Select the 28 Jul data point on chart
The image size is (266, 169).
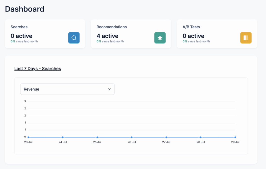(x=201, y=137)
